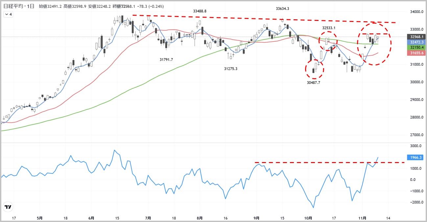
Task: Click the TradingView logo icon
Action: click(8, 207)
